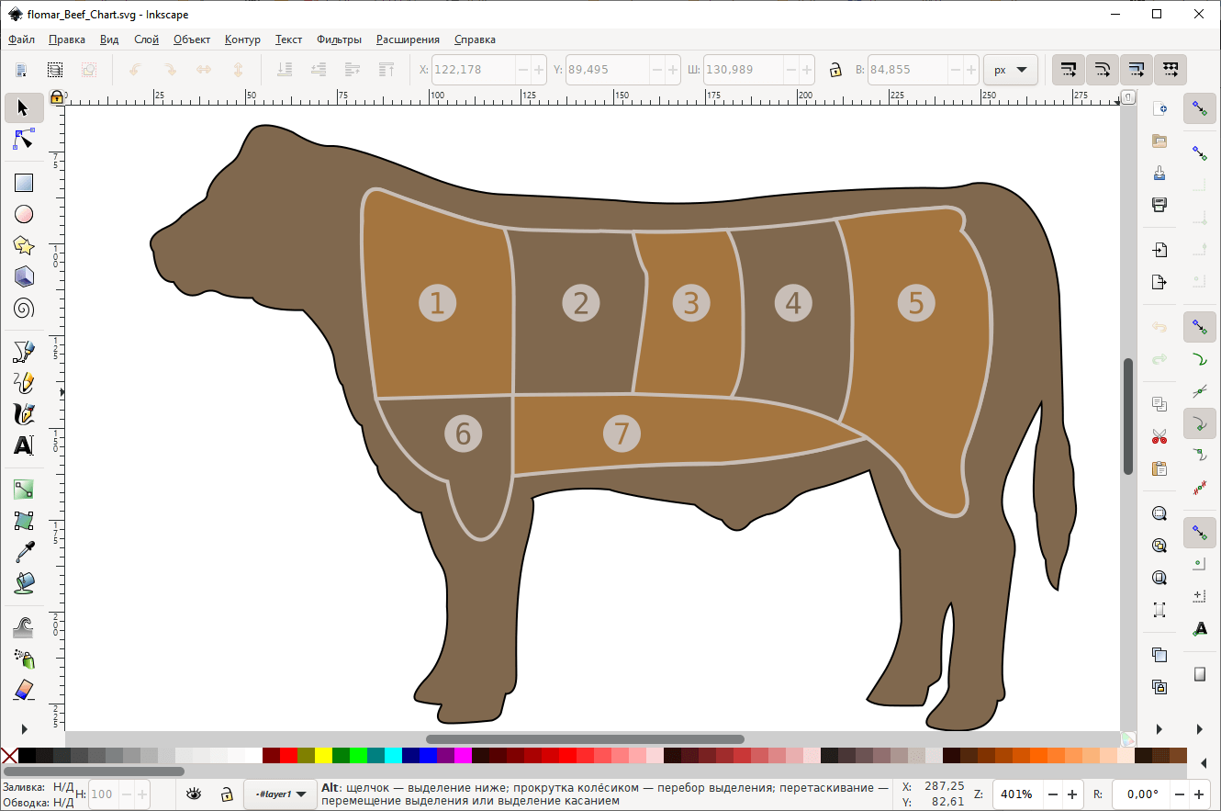1221x811 pixels.
Task: Select the Eraser tool
Action: click(24, 690)
